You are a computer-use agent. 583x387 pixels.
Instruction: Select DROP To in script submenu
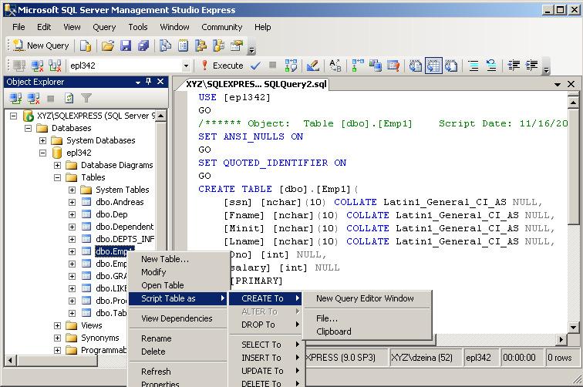(266, 325)
